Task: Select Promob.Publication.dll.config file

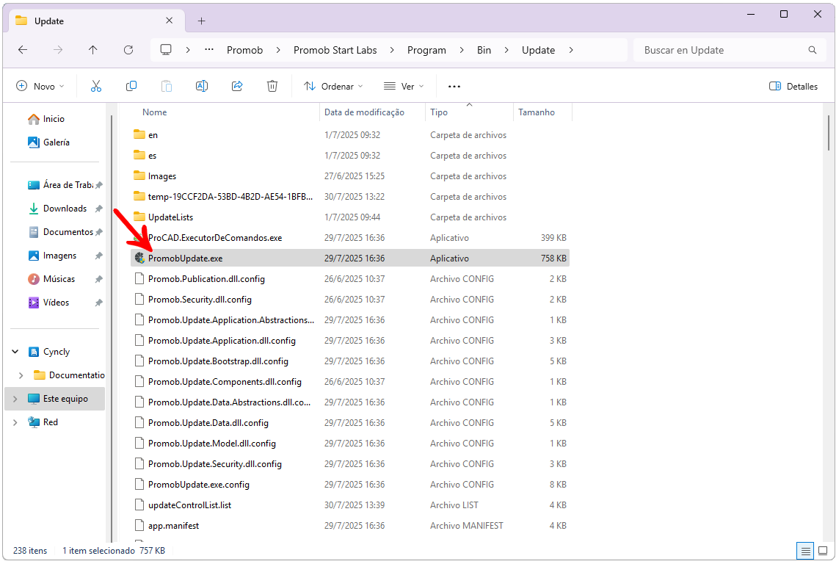Action: 350,279
